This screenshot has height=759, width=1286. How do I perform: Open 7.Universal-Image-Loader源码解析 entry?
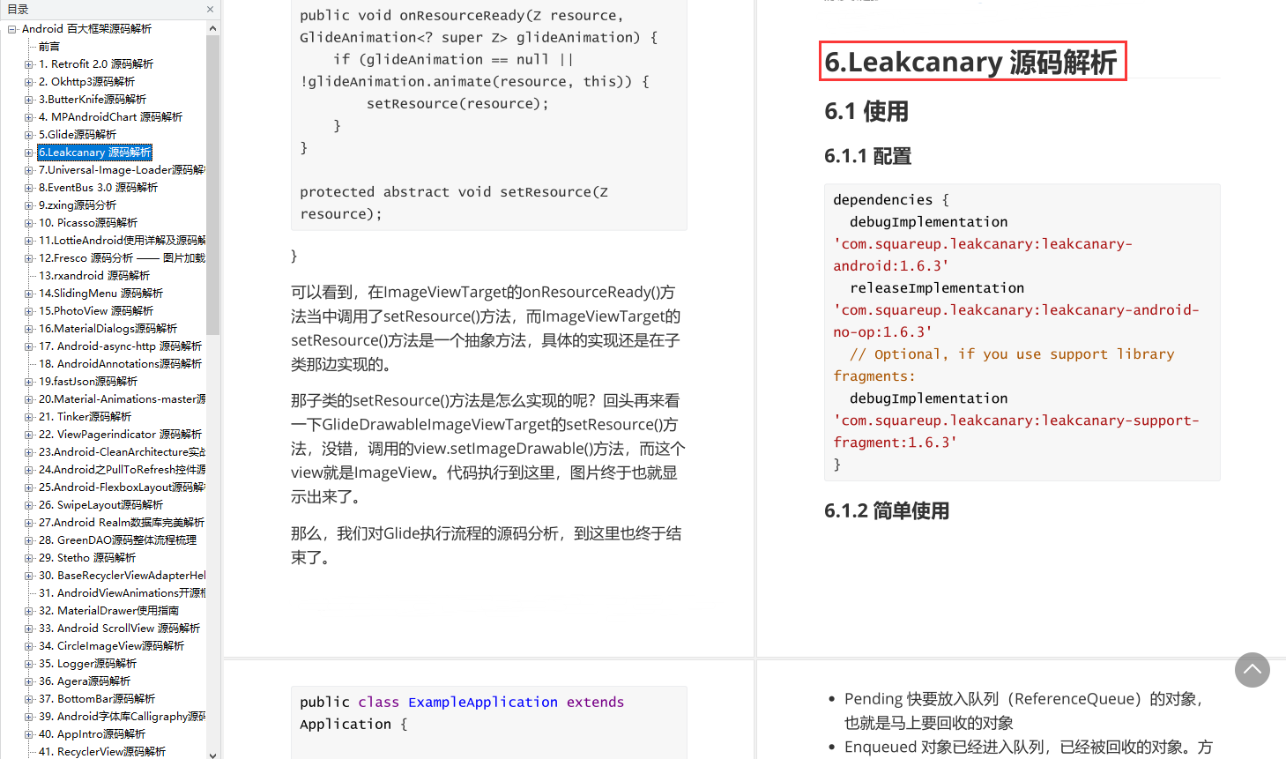coord(122,170)
